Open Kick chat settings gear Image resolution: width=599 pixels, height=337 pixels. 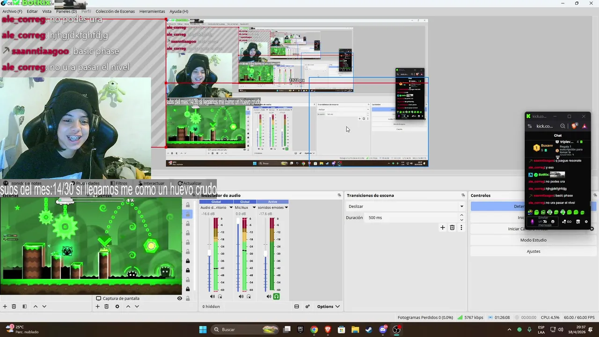[586, 221]
